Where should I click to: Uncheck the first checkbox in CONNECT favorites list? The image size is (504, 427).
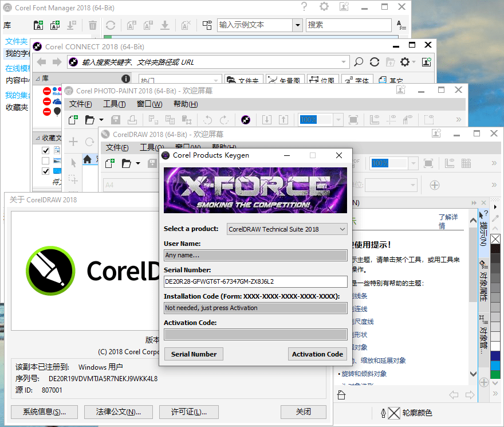[46, 150]
